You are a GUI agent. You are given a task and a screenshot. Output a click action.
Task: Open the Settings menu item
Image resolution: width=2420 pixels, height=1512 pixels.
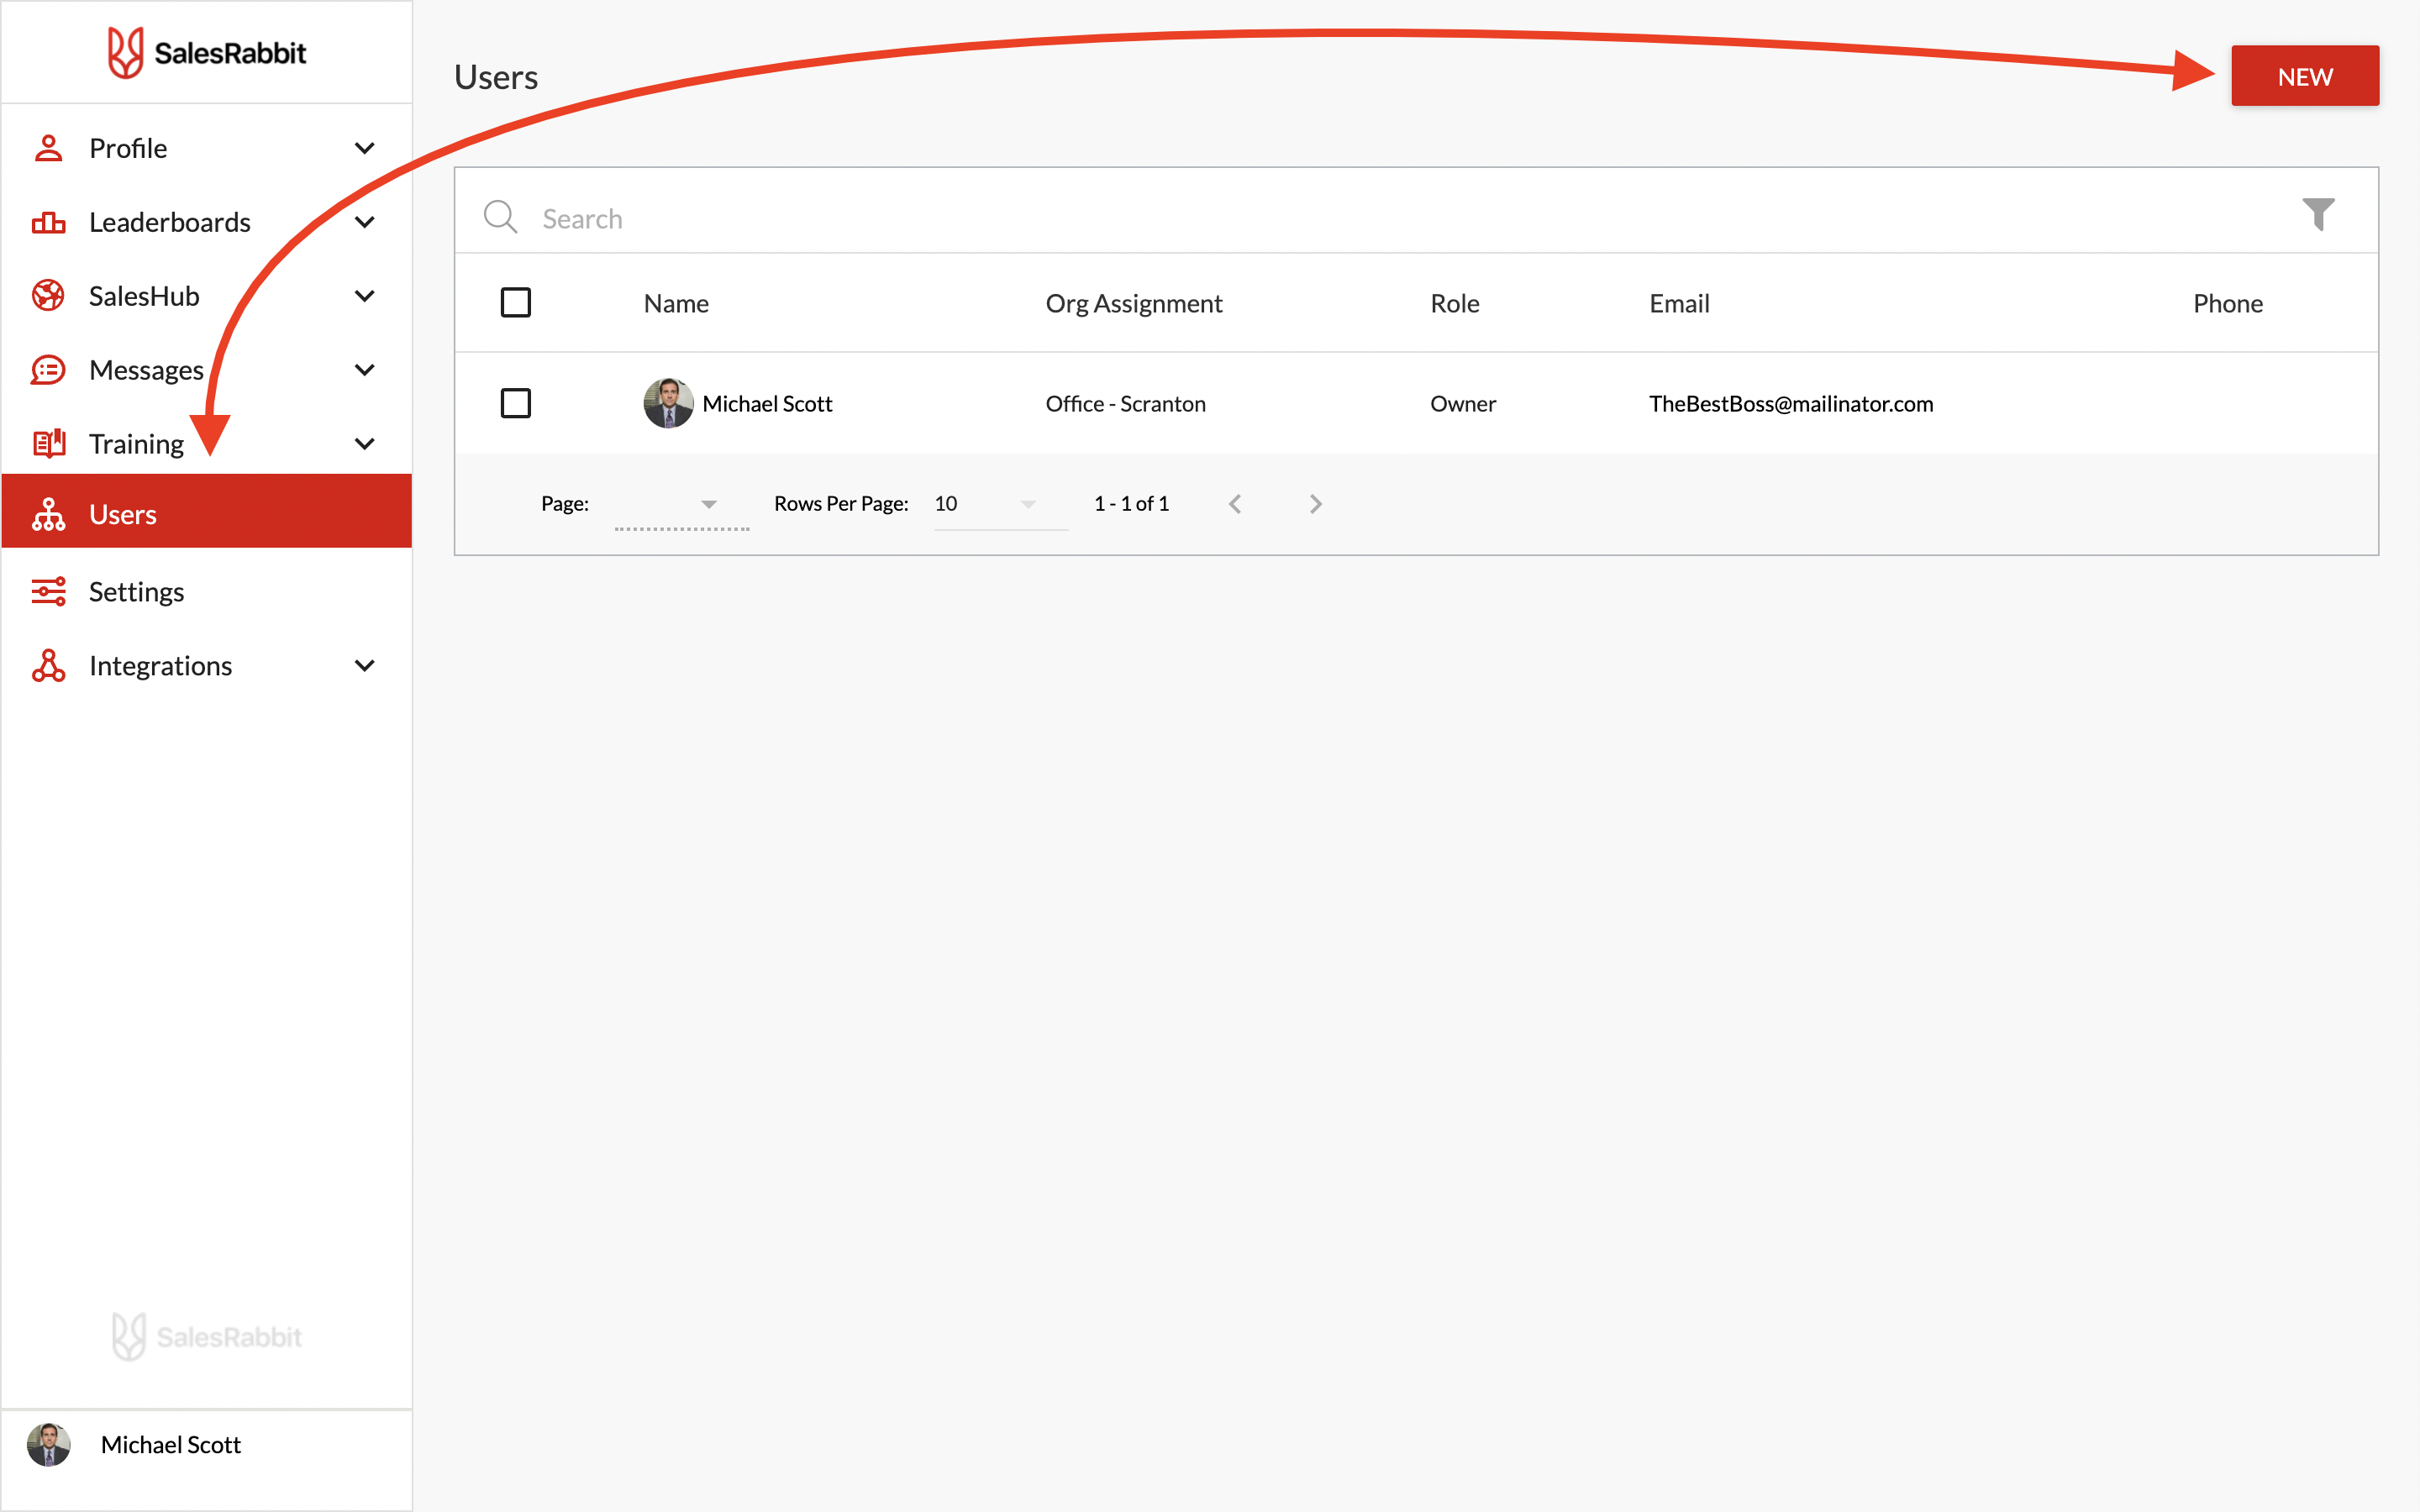(x=207, y=591)
